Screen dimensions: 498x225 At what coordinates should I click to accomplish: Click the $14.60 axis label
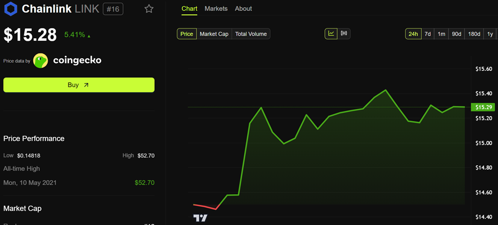click(x=484, y=192)
